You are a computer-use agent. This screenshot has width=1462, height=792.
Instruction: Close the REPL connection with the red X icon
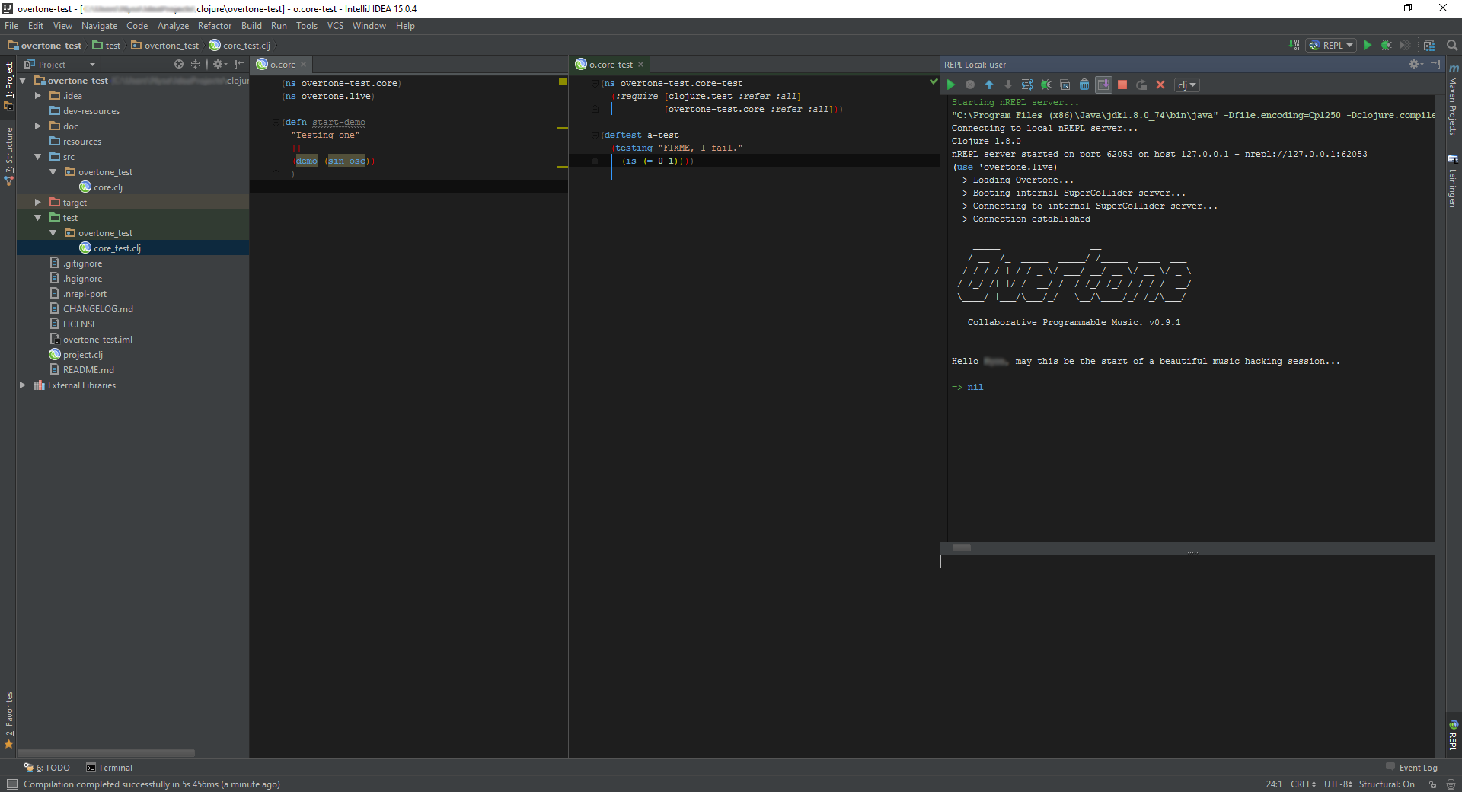pyautogui.click(x=1160, y=85)
